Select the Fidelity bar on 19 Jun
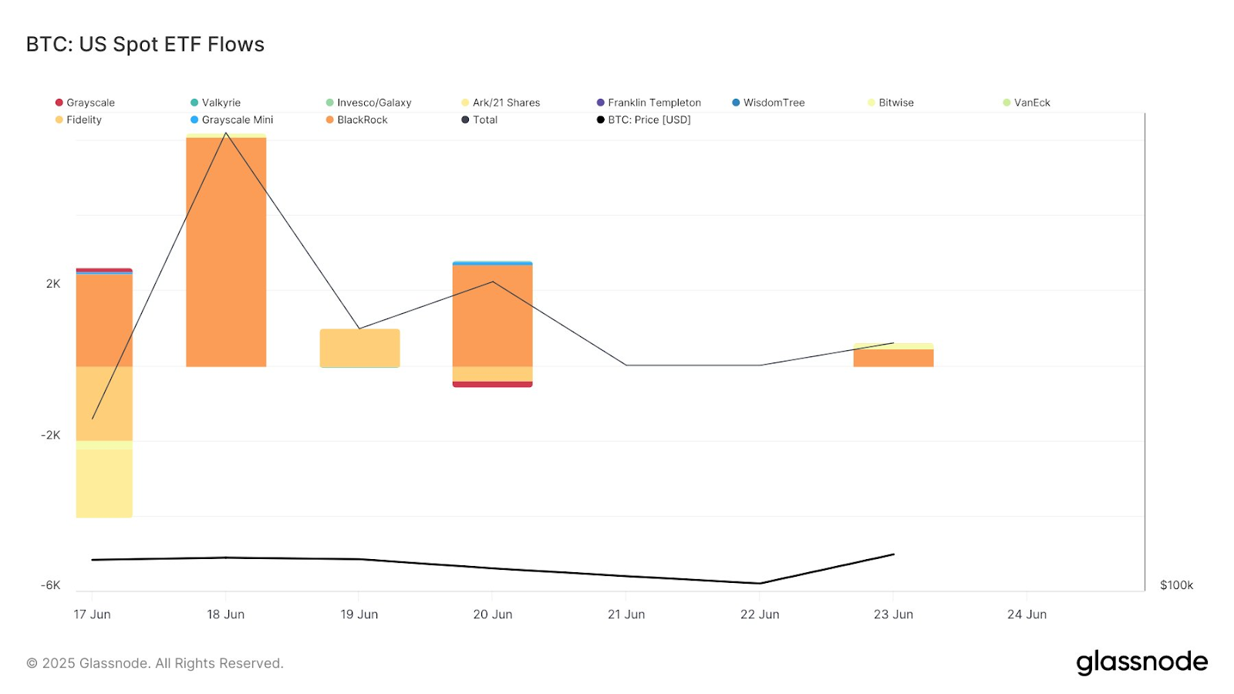This screenshot has width=1234, height=694. (x=359, y=348)
